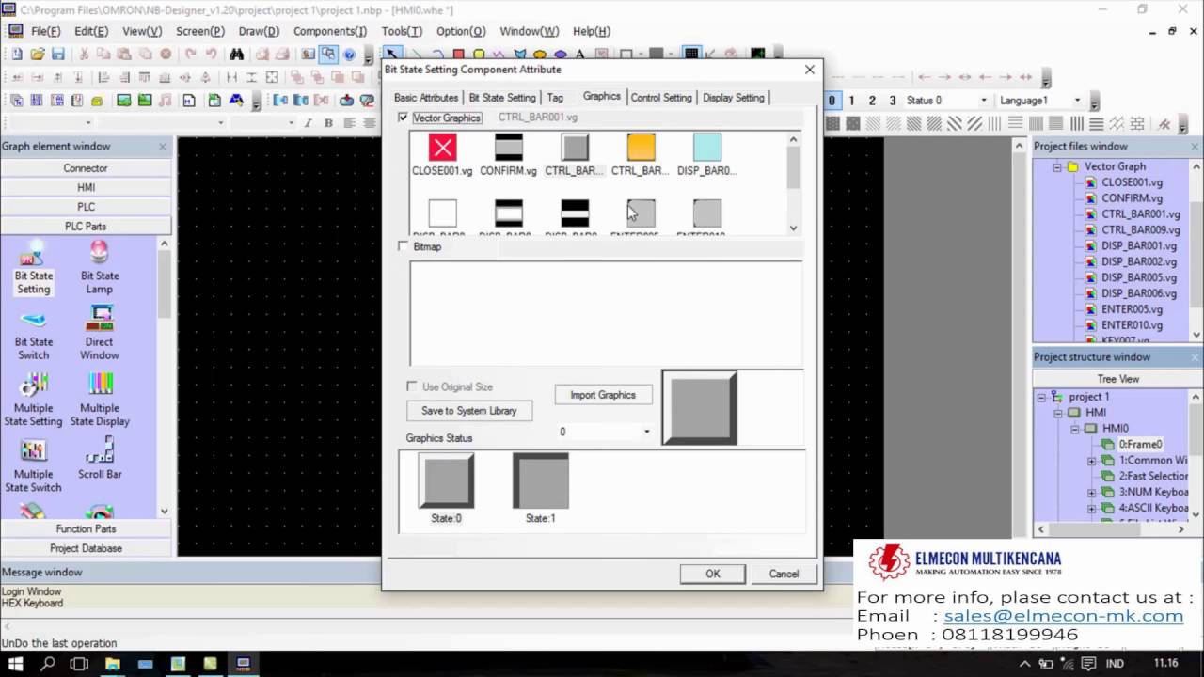Click the NB-Designer taskbar icon
Viewport: 1204px width, 677px height.
[x=243, y=664]
